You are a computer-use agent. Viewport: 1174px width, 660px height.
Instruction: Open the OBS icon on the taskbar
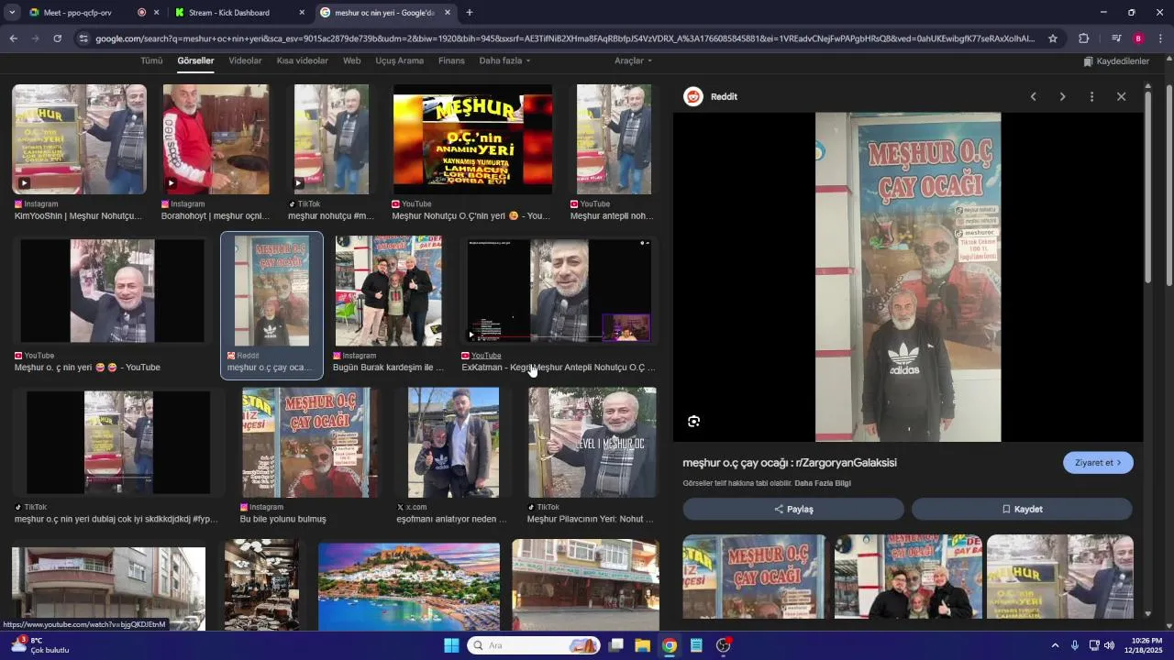[x=723, y=645]
